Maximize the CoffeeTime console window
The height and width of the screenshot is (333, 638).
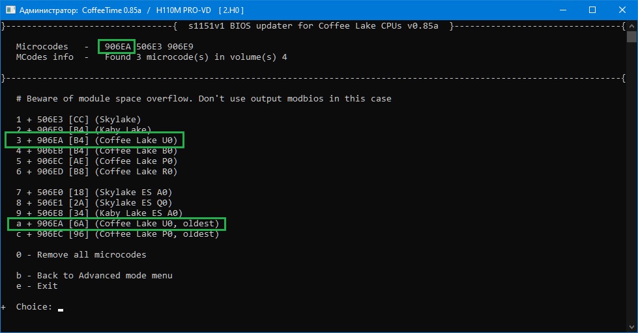(592, 10)
